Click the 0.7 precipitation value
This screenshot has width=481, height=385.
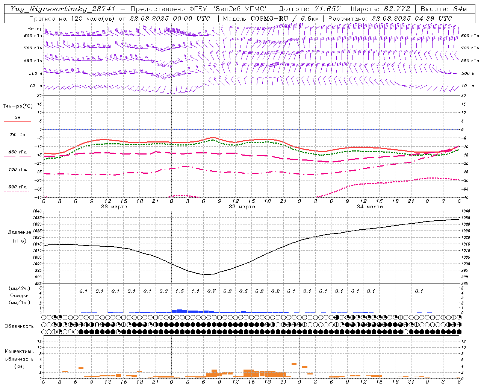pyautogui.click(x=212, y=291)
